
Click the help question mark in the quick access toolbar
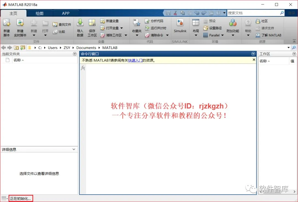pyautogui.click(x=218, y=13)
